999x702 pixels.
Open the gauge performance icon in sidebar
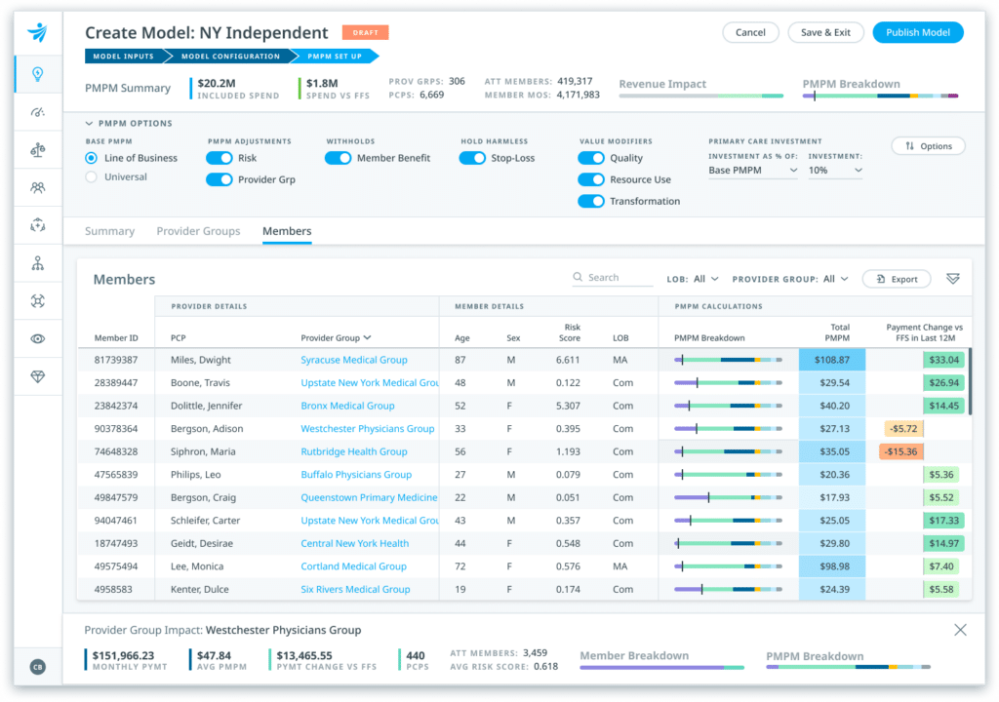click(39, 112)
